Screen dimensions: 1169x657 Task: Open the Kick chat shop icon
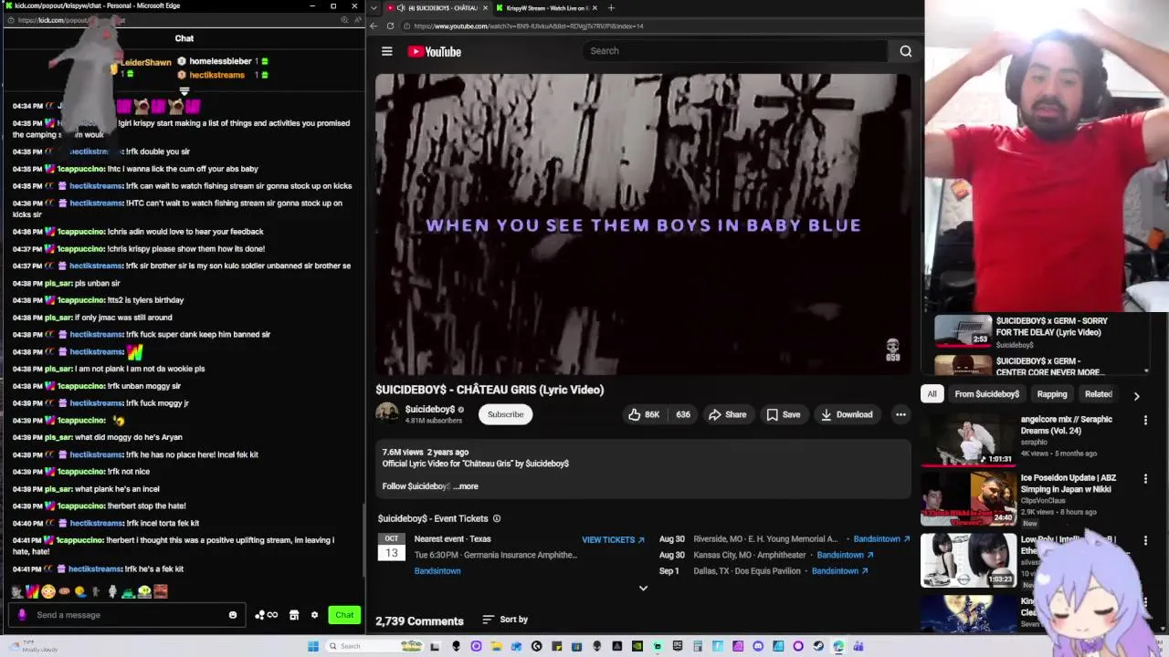pyautogui.click(x=294, y=615)
